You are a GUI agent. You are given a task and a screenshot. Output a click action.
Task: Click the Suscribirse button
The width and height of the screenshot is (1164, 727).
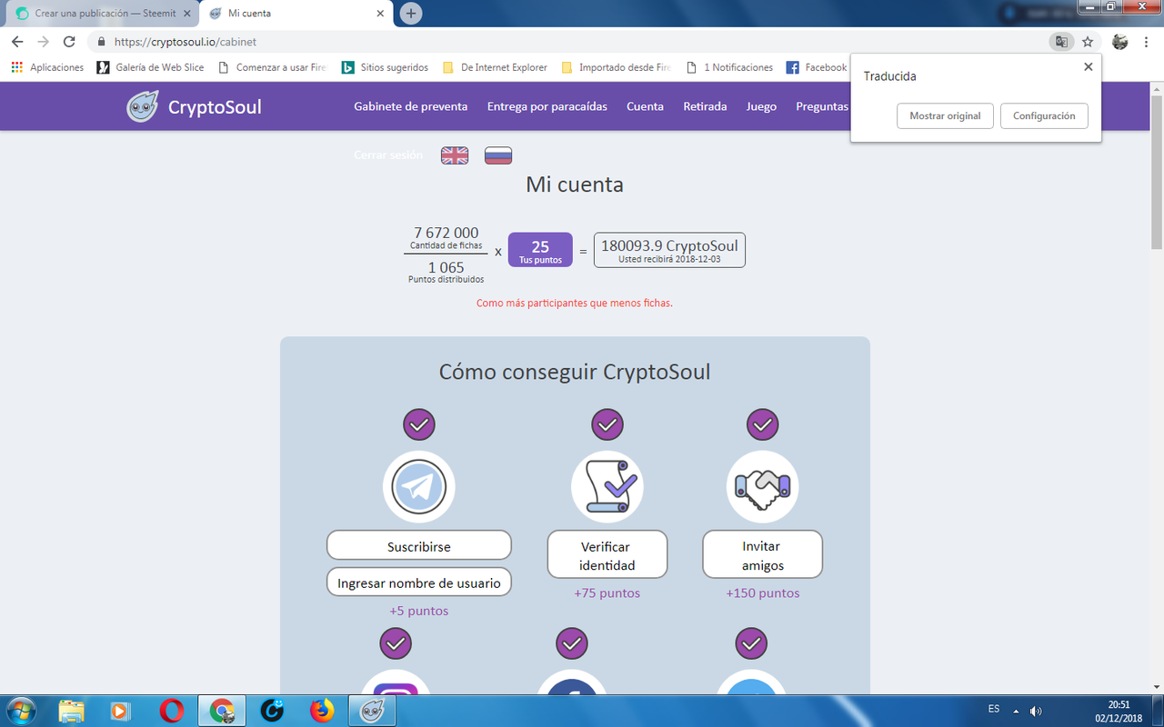pos(419,546)
